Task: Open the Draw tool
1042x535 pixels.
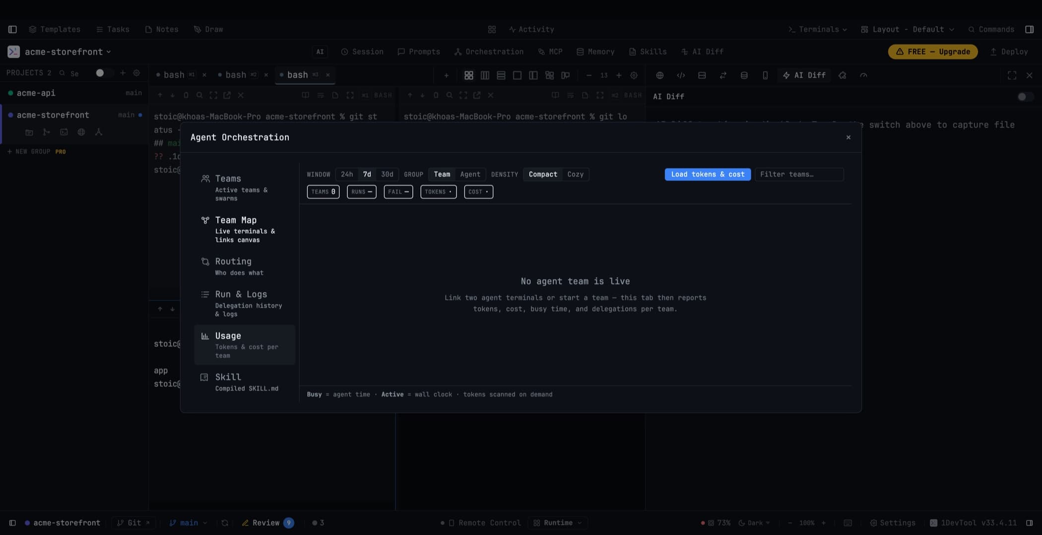Action: (208, 29)
